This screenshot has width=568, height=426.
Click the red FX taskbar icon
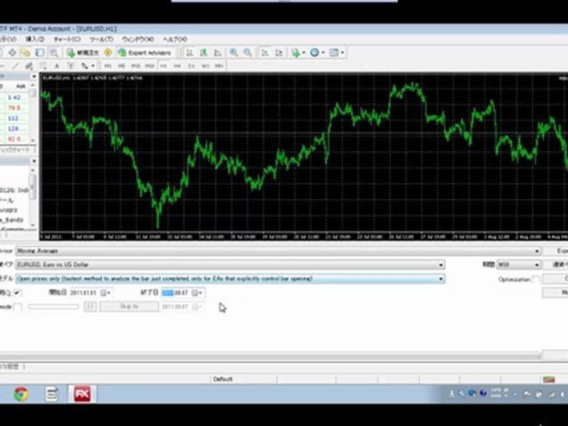[82, 394]
